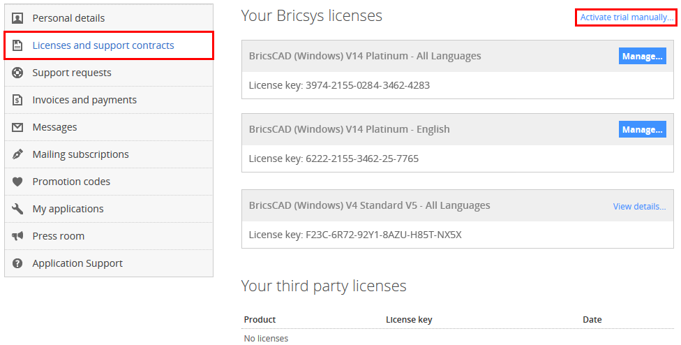Click the Personal details person icon
681x345 pixels.
click(x=17, y=18)
